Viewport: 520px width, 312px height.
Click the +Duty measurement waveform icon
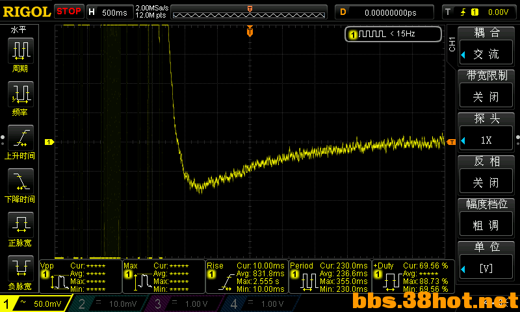click(x=393, y=283)
